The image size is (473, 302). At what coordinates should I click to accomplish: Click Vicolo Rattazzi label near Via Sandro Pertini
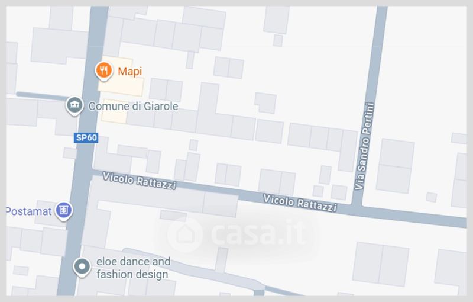(x=300, y=203)
